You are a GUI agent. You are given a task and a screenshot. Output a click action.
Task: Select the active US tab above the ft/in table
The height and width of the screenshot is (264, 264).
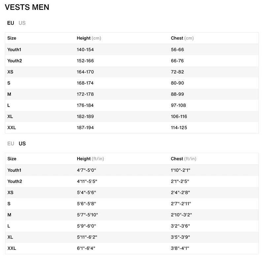(x=22, y=144)
